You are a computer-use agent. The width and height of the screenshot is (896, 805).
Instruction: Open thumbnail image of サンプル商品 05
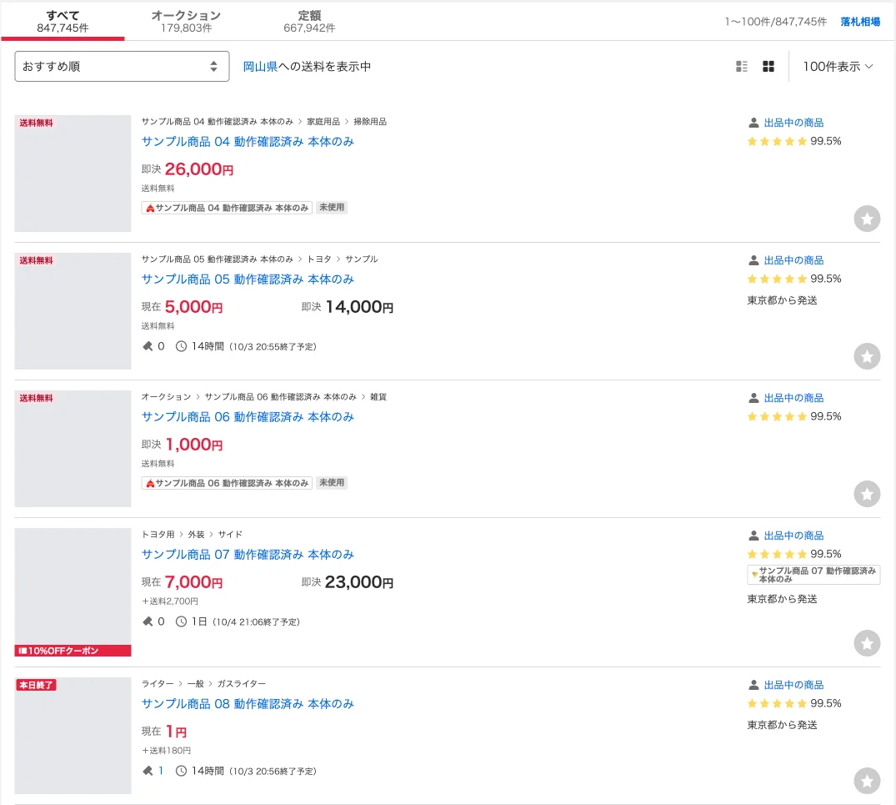[73, 311]
